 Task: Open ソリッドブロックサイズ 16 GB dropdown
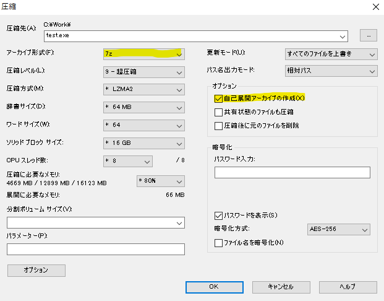point(144,143)
